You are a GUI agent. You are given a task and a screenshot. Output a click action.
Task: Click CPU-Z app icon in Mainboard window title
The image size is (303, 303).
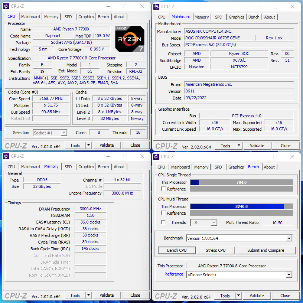(x=156, y=7)
